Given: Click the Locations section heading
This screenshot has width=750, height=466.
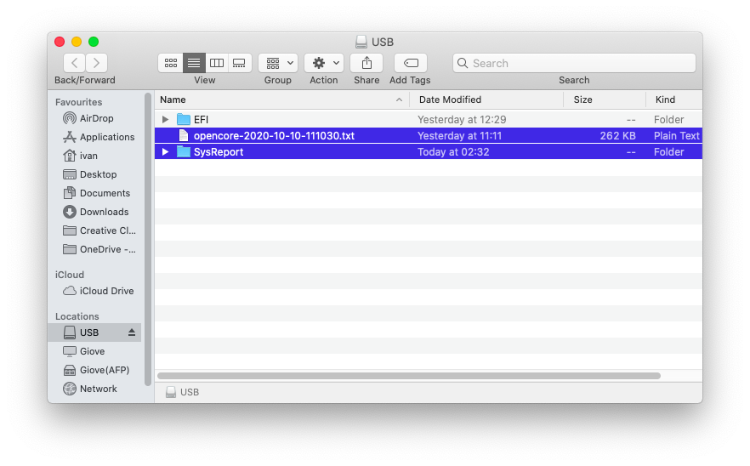Looking at the screenshot, I should pyautogui.click(x=77, y=316).
